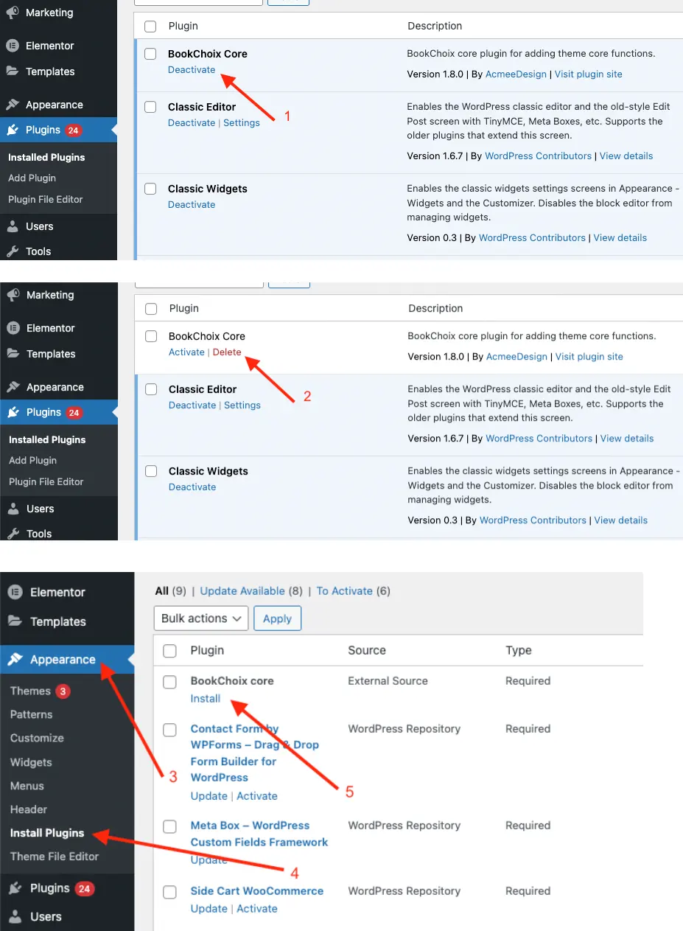Screen dimensions: 683x931
Task: Open Themes submenu under Appearance
Action: tap(30, 691)
